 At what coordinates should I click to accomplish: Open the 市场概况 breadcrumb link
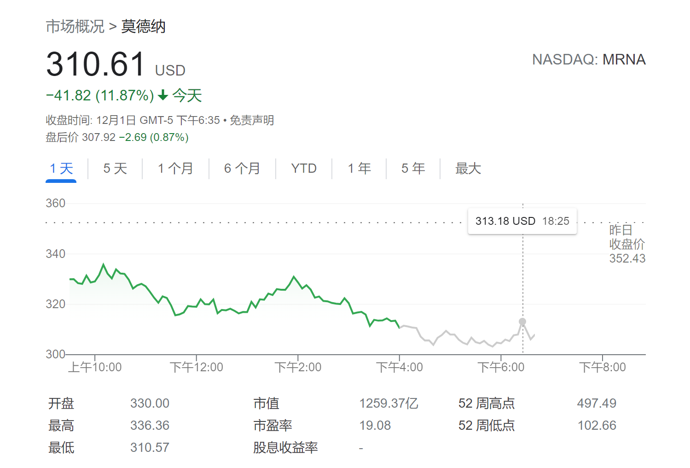pyautogui.click(x=75, y=27)
